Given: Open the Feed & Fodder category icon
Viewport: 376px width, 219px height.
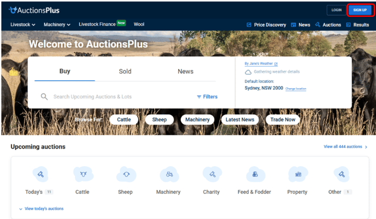Looking at the screenshot, I should pos(255,174).
